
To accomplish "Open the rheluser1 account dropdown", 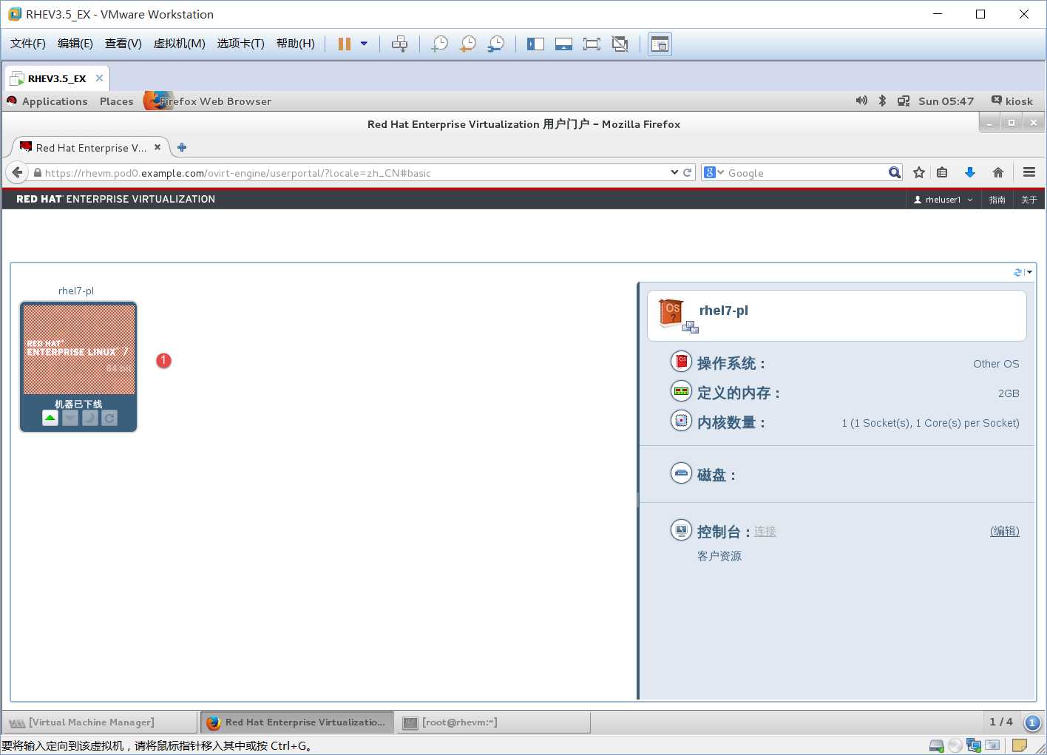I will click(943, 200).
